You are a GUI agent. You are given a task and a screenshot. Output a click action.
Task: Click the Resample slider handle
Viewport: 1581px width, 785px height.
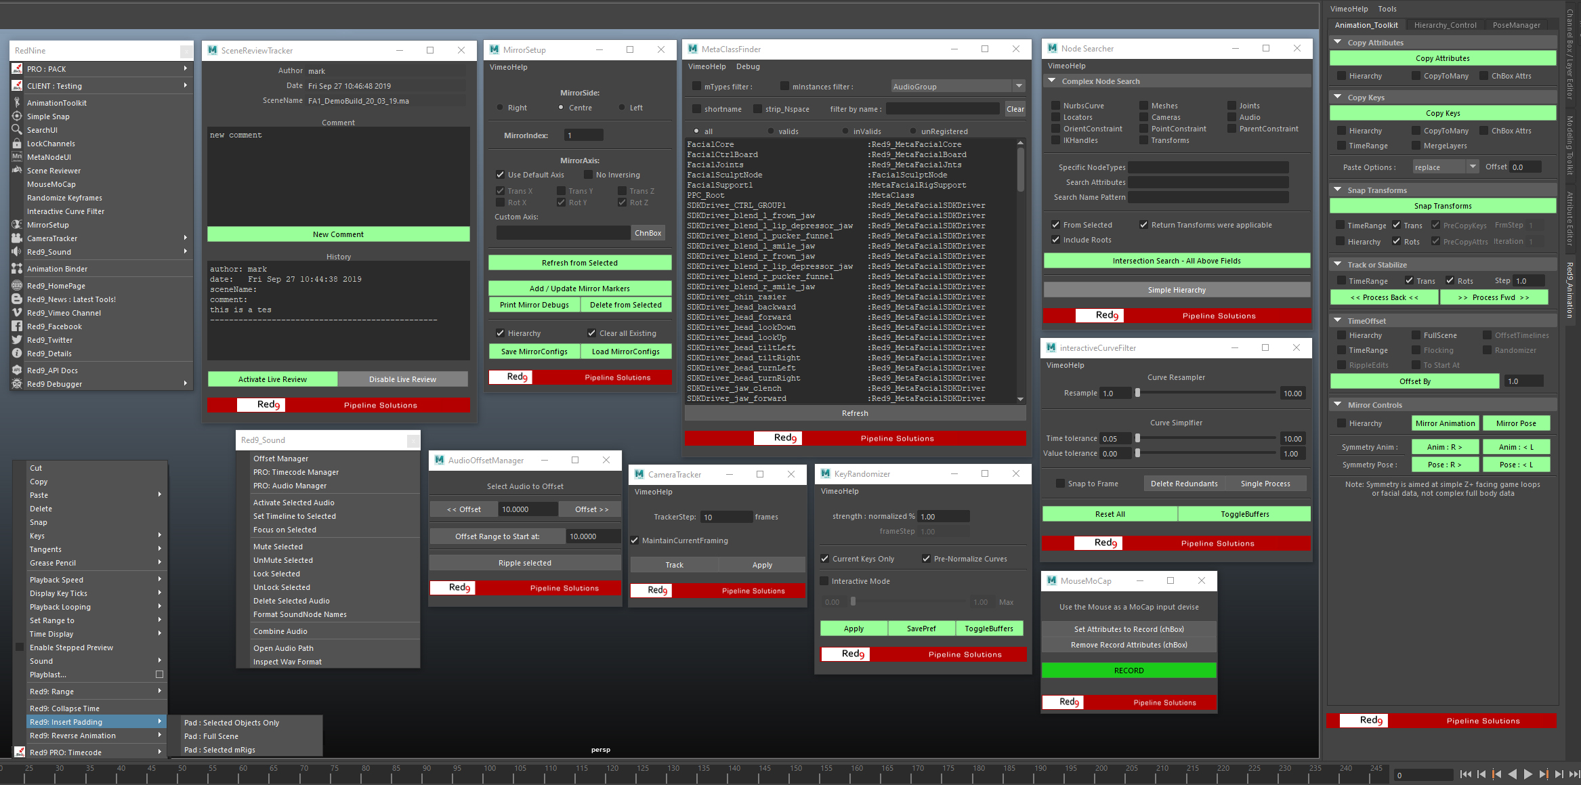[x=1137, y=393]
